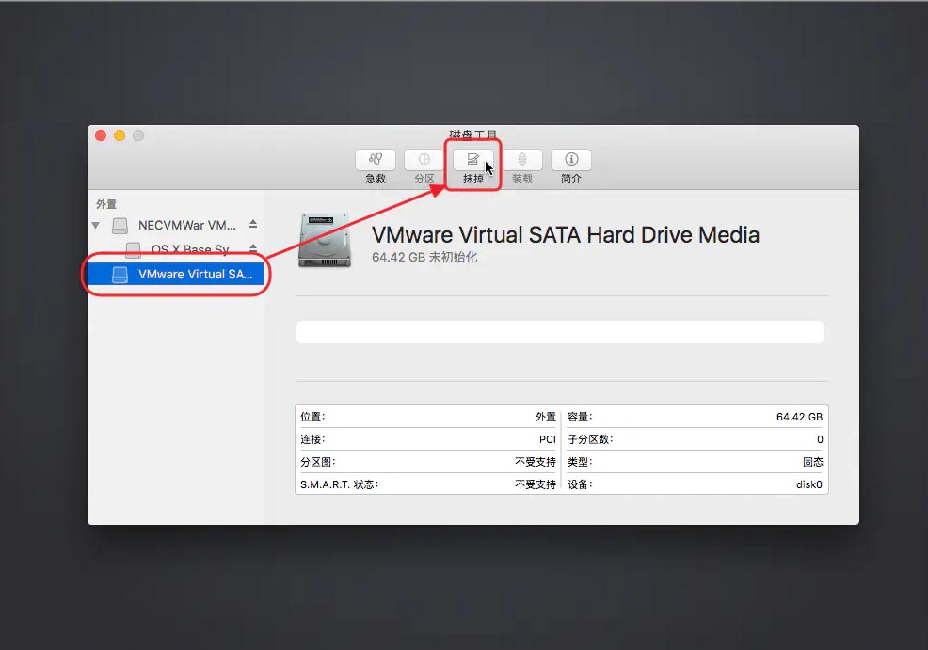Click the 抹掉 Erase toolbar button
The width and height of the screenshot is (928, 650).
[472, 159]
